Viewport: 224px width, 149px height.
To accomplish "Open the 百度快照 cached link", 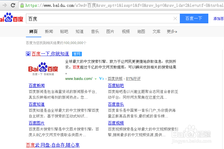I will click(x=115, y=78).
